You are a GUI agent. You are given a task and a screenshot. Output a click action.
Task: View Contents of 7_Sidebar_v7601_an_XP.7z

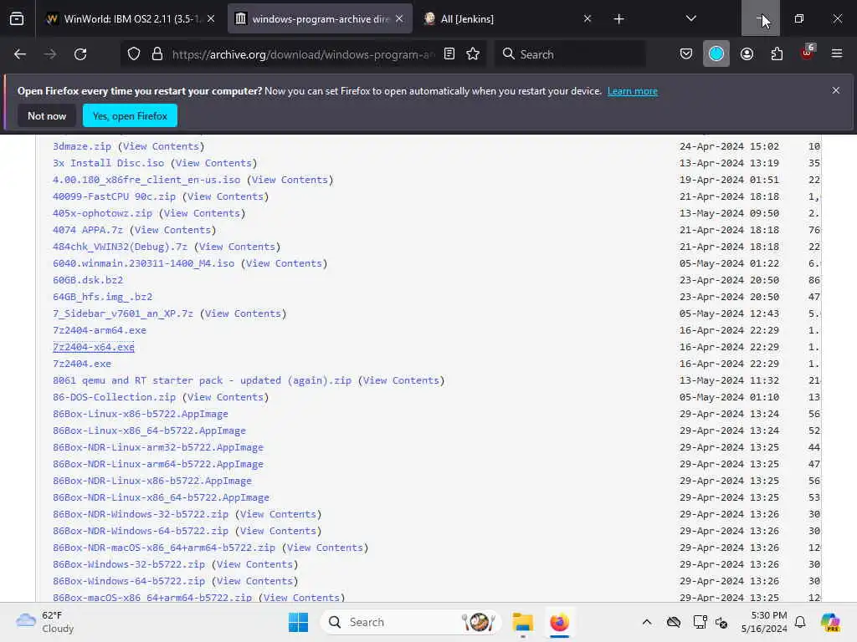click(x=244, y=313)
